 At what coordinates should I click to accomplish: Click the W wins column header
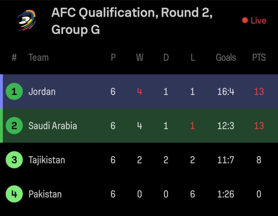click(140, 58)
